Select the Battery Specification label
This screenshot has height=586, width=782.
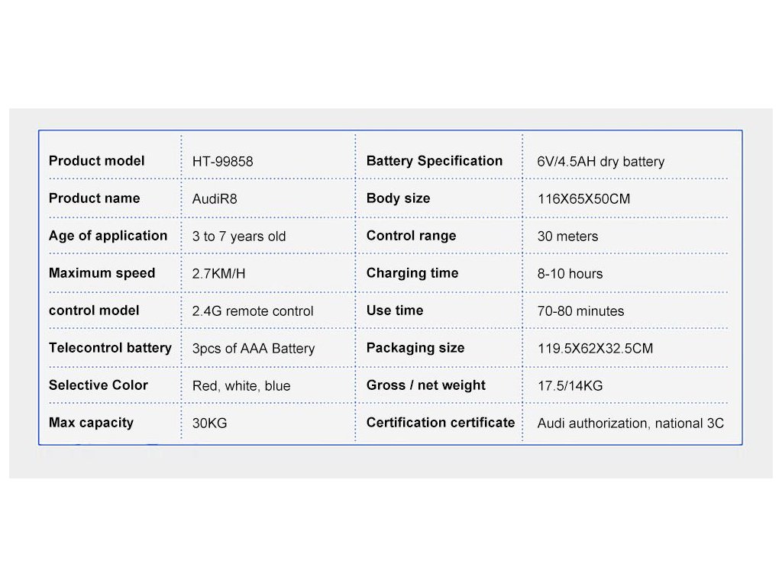coord(435,161)
